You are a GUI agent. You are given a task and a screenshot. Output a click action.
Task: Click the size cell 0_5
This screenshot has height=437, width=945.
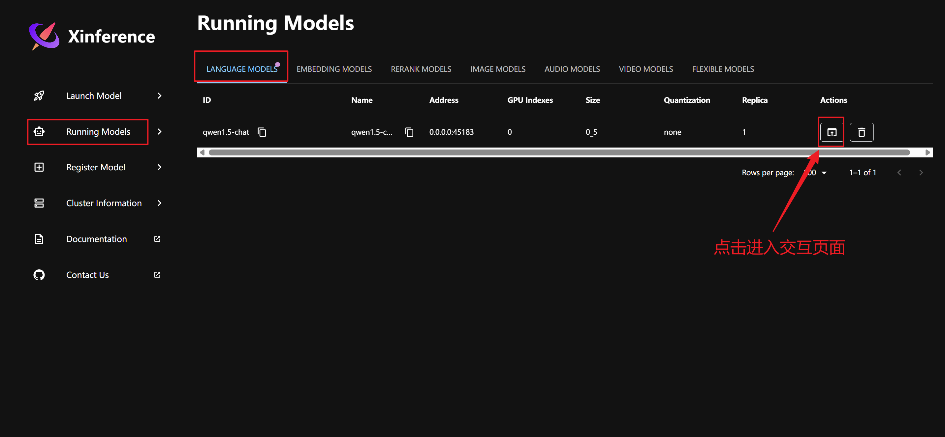click(x=591, y=132)
